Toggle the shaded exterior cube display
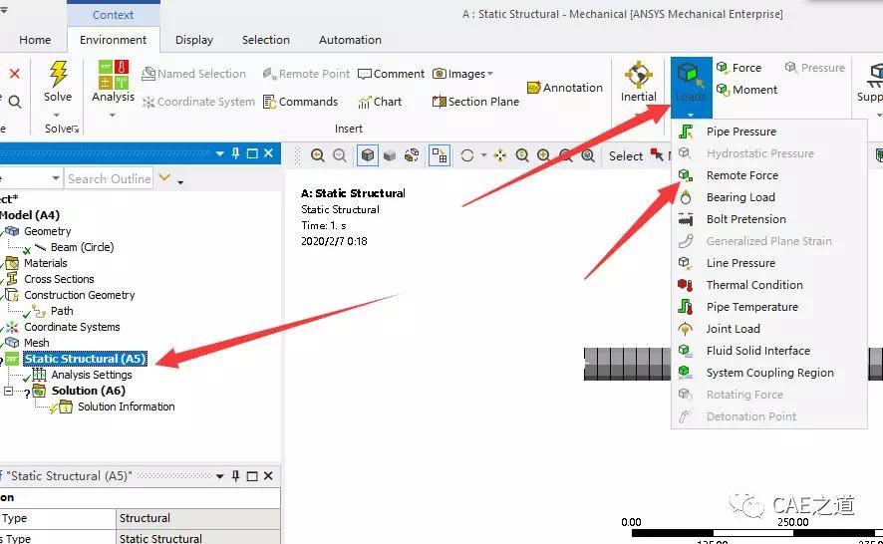The height and width of the screenshot is (544, 883). (367, 155)
